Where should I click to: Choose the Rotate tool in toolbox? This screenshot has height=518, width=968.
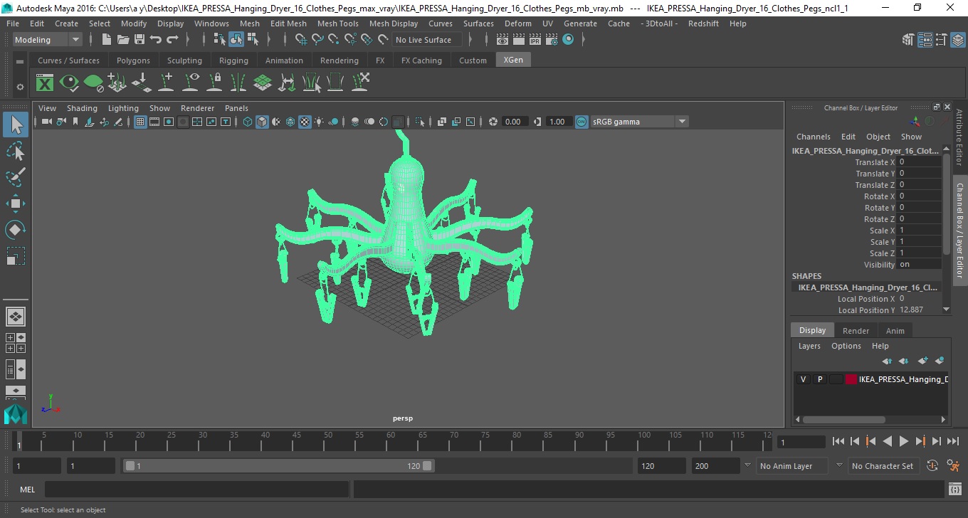16,229
